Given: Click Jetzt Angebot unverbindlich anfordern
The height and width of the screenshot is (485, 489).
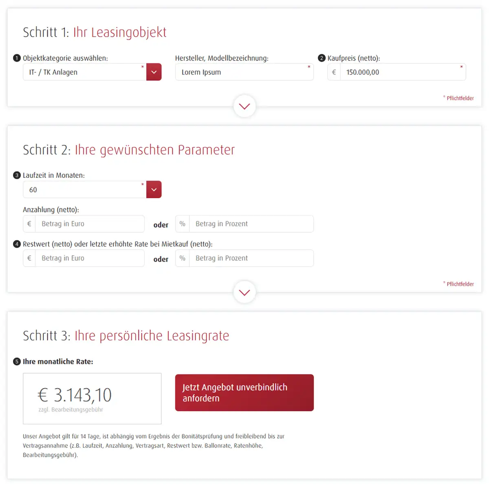Looking at the screenshot, I should 244,392.
